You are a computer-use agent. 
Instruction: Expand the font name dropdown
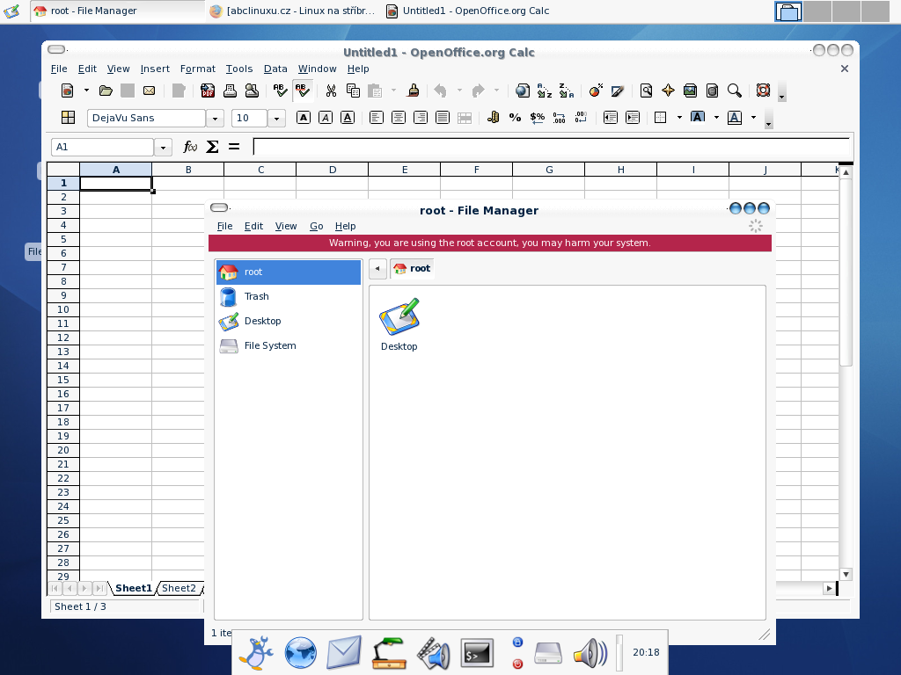(x=215, y=119)
